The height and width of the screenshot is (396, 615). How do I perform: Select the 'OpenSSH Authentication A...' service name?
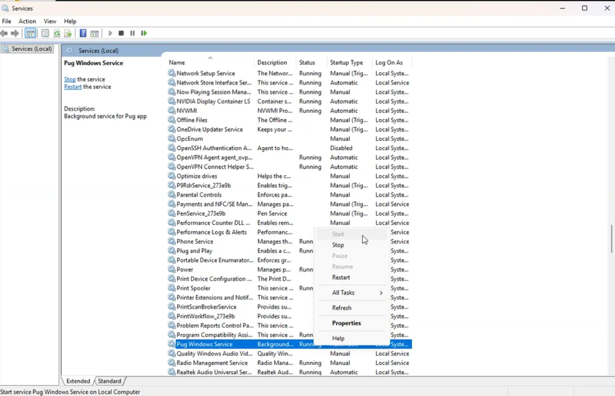click(x=214, y=148)
